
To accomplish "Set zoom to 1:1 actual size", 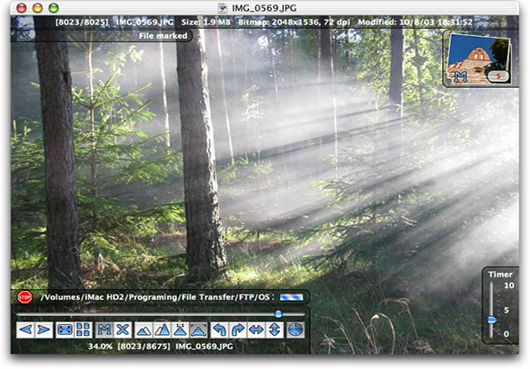I will coord(181,329).
